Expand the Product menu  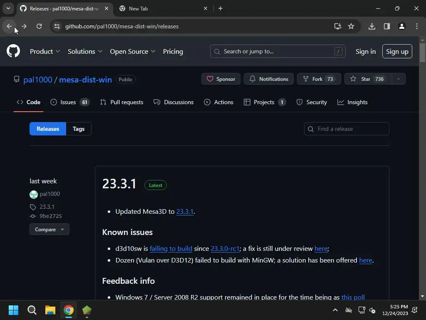[45, 51]
